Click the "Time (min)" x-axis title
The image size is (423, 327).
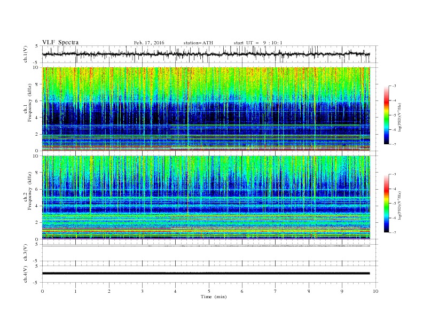coord(214,297)
